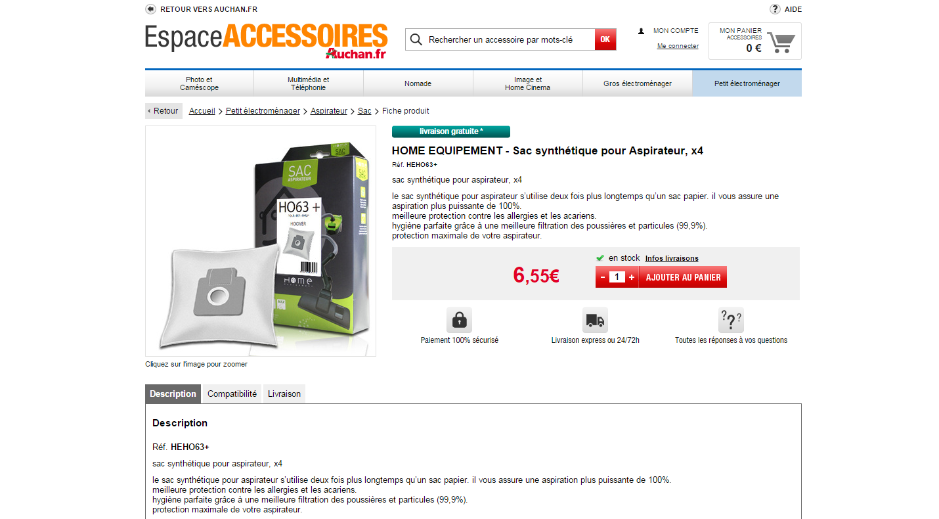Open the Petit électroménager menu
The width and height of the screenshot is (939, 519).
747,83
